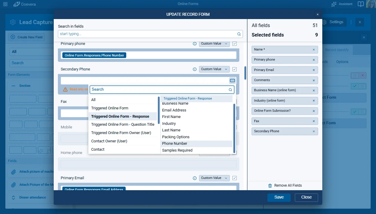Uncheck the Primary Email checkbox

tap(235, 178)
